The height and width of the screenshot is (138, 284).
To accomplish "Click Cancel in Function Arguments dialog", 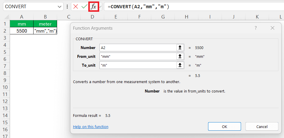I will tap(262, 127).
